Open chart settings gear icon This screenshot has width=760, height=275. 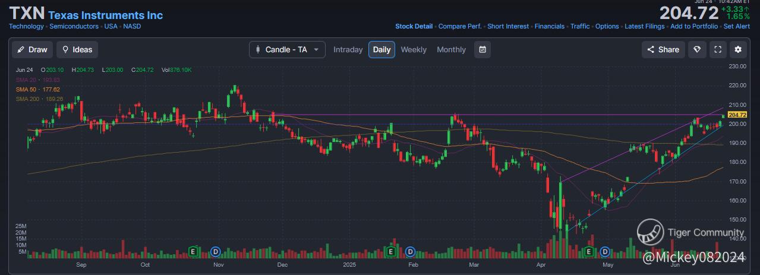(x=739, y=50)
